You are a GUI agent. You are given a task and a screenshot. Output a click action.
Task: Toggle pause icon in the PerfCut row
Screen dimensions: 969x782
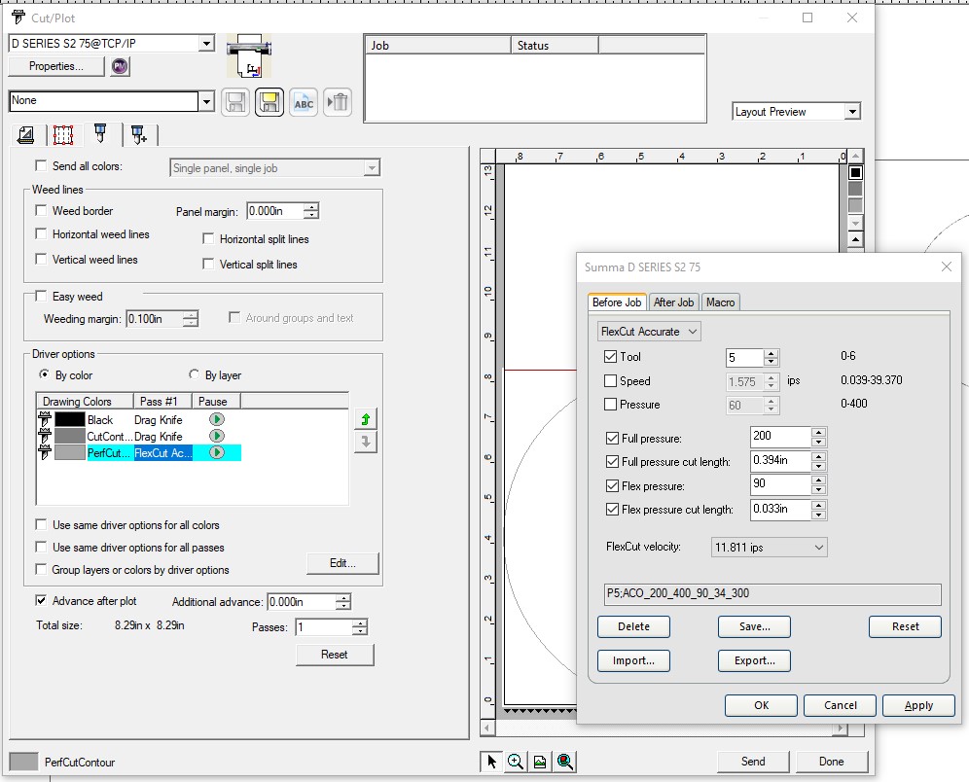click(216, 453)
